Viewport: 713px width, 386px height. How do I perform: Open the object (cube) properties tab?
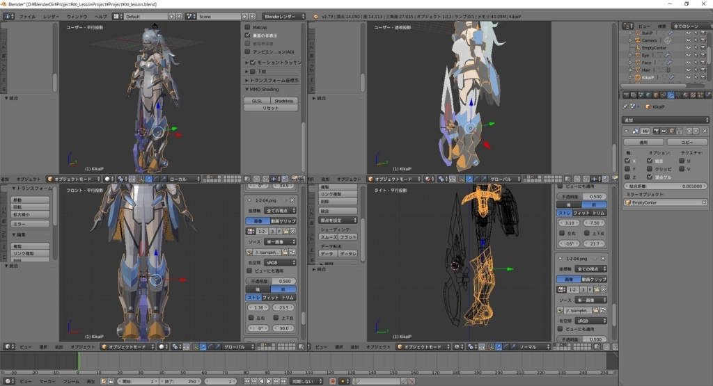(x=656, y=95)
